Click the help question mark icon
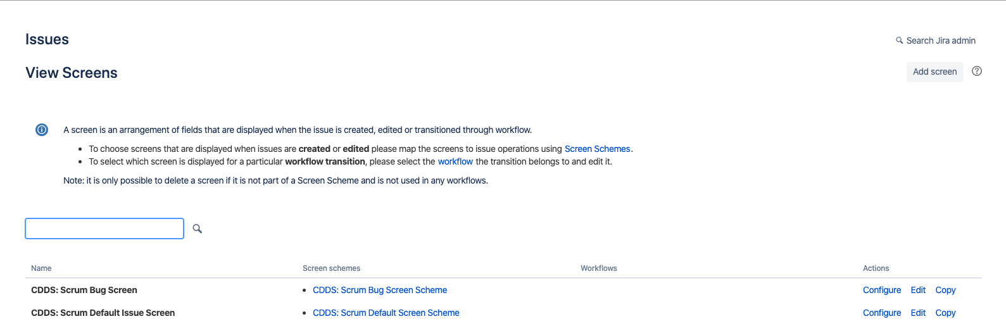This screenshot has height=326, width=1006. pyautogui.click(x=977, y=71)
